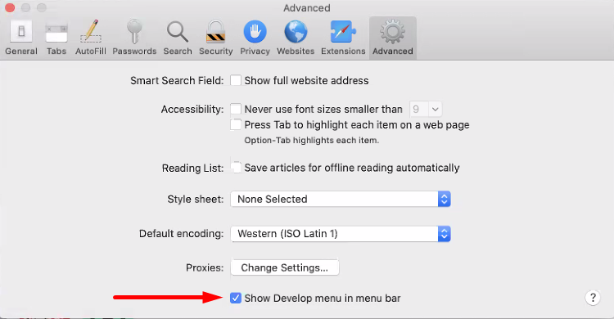
Task: Toggle Save articles for offline reading
Action: [235, 168]
